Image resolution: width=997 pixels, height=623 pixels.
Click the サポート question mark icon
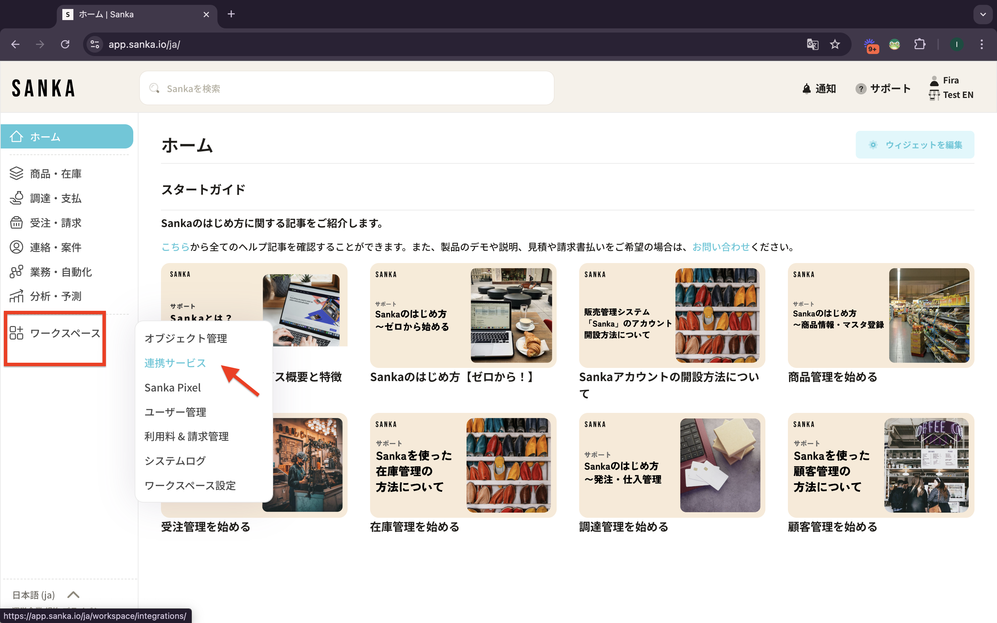[x=860, y=89]
